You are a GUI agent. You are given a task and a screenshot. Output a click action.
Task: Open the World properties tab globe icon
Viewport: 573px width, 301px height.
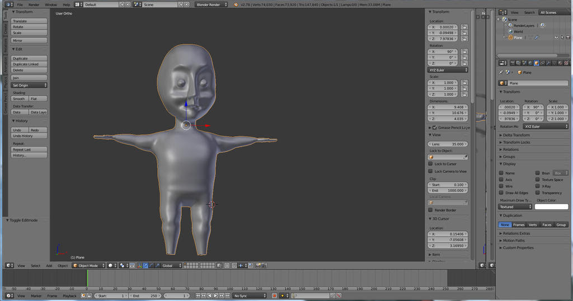click(530, 63)
